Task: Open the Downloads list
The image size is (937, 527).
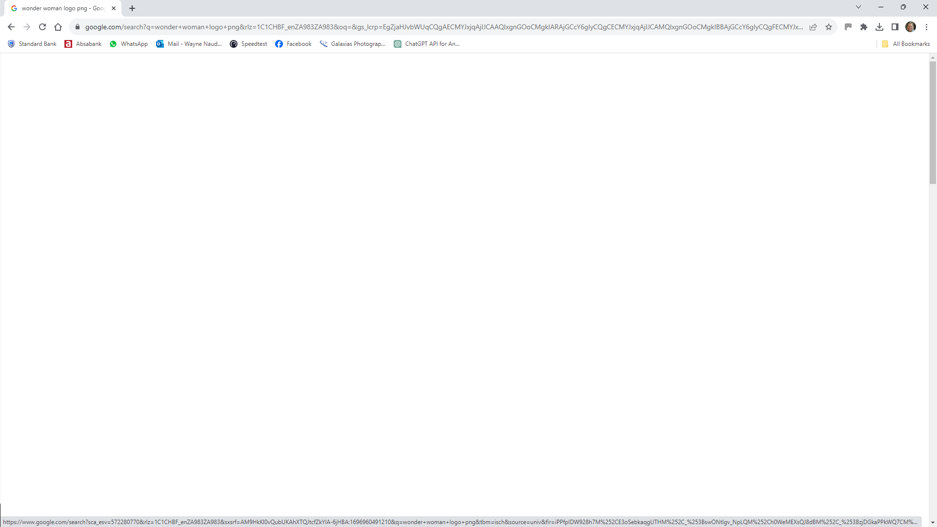Action: [879, 27]
